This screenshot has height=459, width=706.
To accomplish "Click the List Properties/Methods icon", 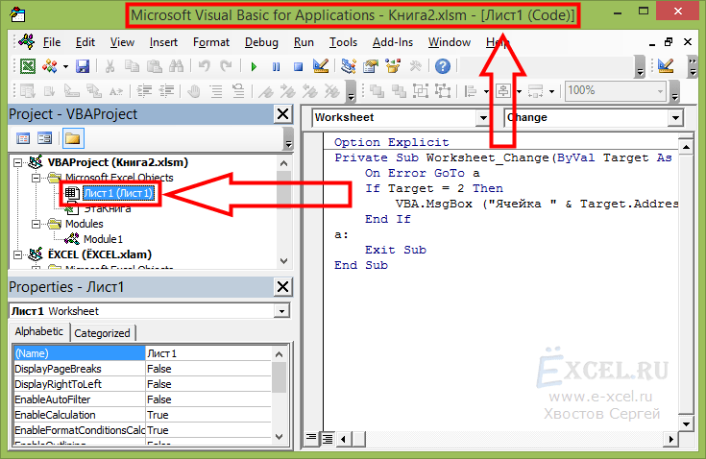I will point(28,91).
